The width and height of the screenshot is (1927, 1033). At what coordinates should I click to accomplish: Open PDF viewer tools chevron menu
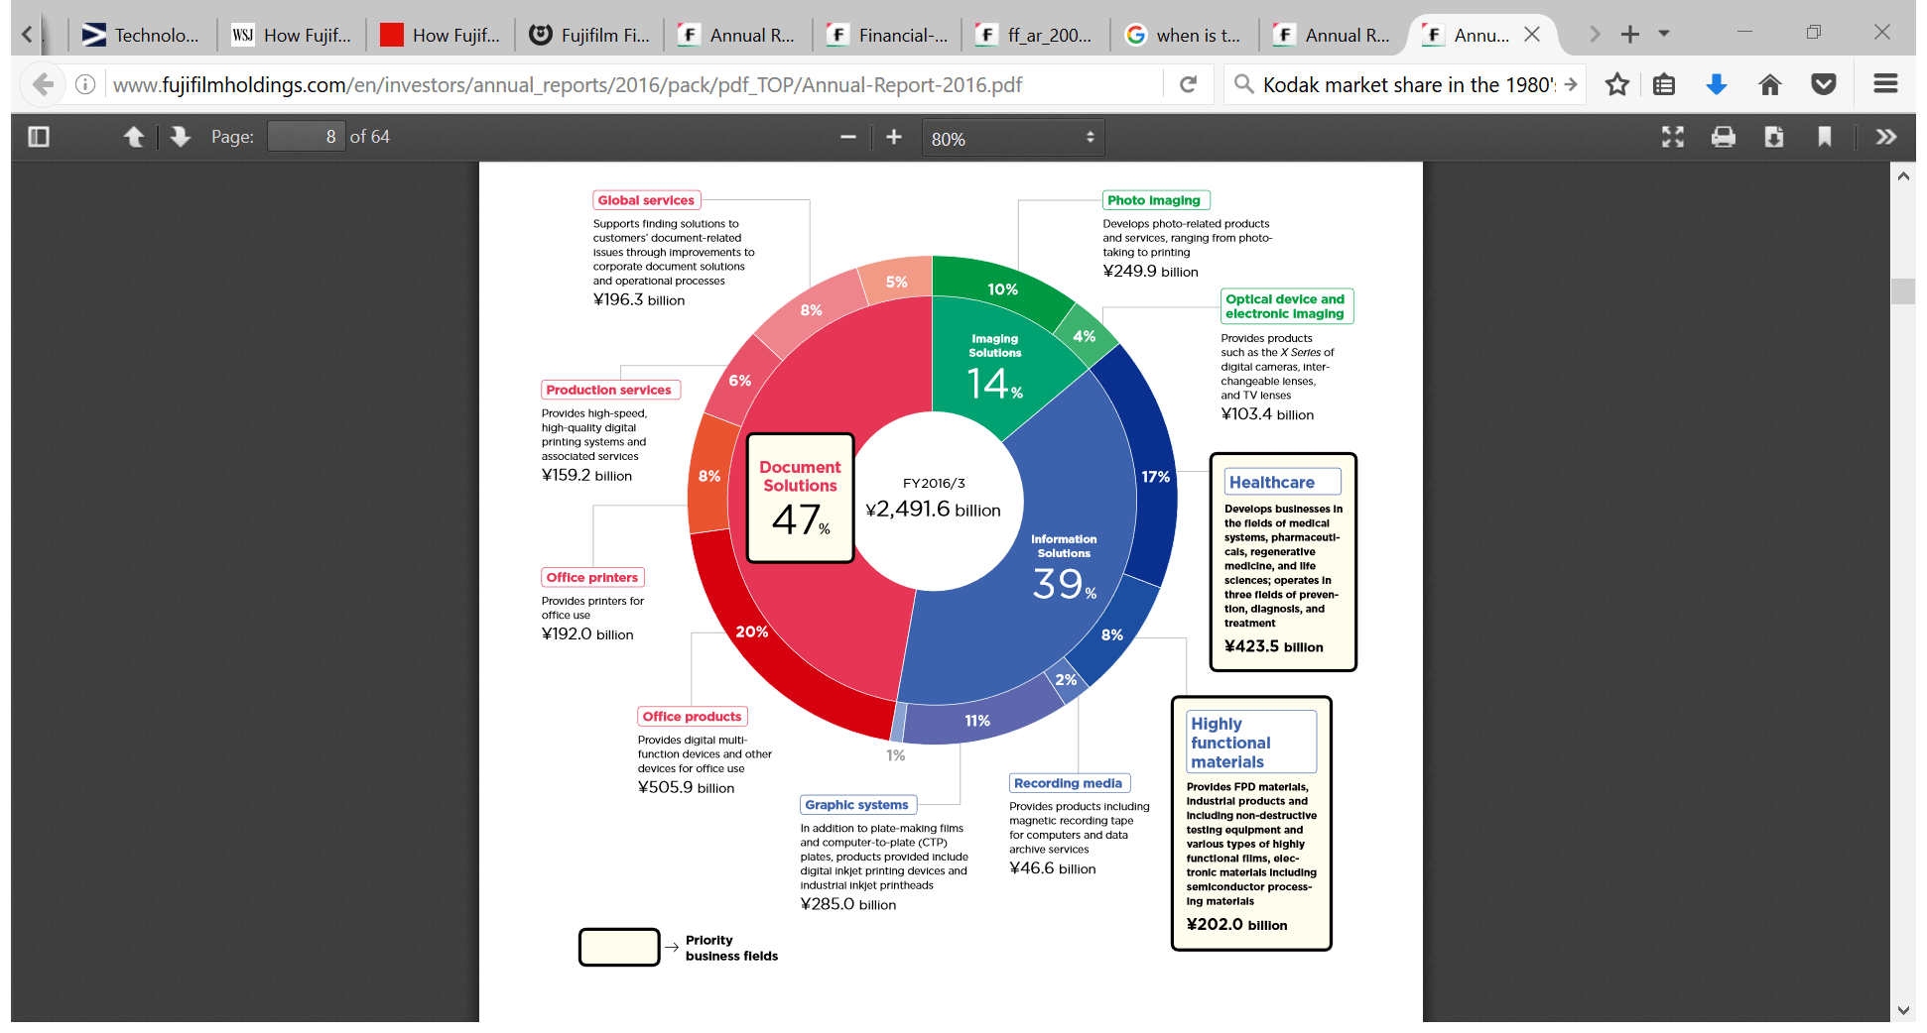[1886, 137]
